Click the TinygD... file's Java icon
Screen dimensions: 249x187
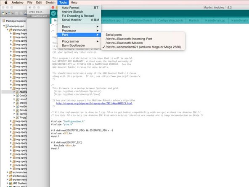coord(18,118)
